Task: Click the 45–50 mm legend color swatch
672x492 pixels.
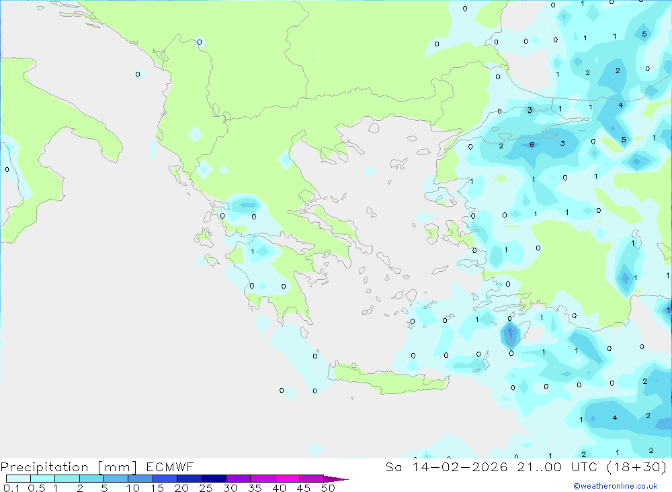Action: tap(311, 479)
